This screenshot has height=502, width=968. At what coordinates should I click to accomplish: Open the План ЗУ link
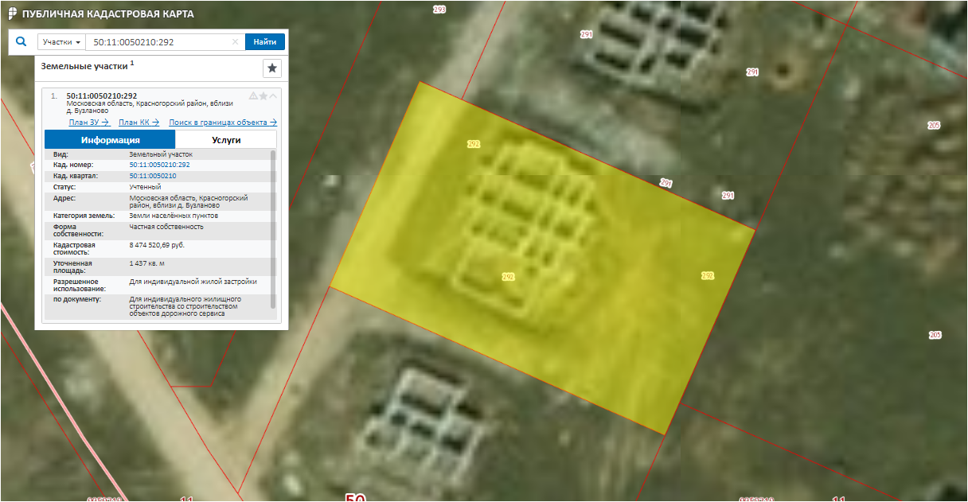click(x=88, y=123)
